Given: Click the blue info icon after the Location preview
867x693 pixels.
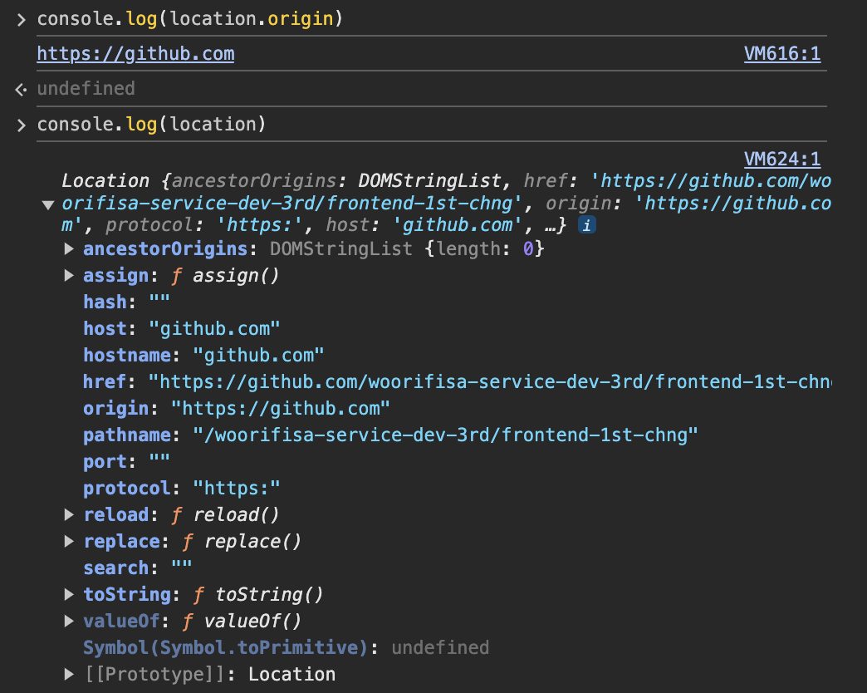Looking at the screenshot, I should pyautogui.click(x=586, y=225).
